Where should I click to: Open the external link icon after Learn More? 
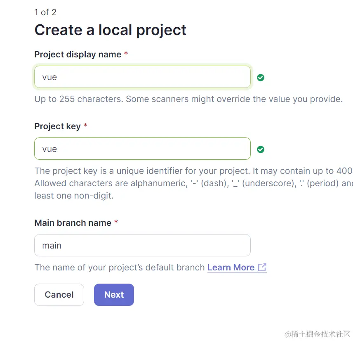tap(262, 267)
